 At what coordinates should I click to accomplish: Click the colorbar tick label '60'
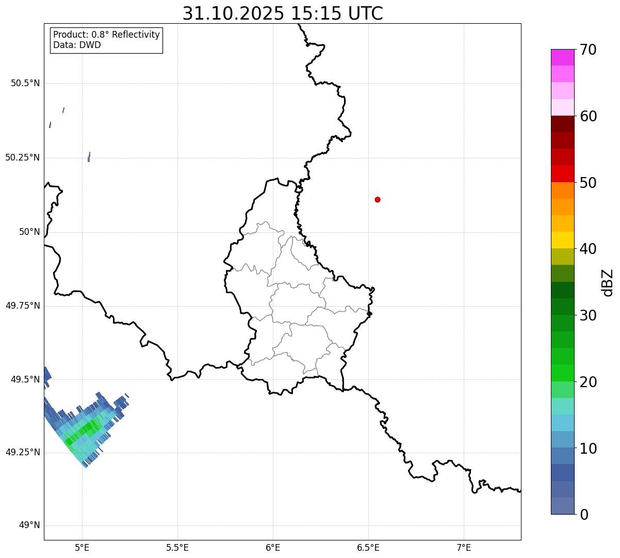[x=589, y=116]
